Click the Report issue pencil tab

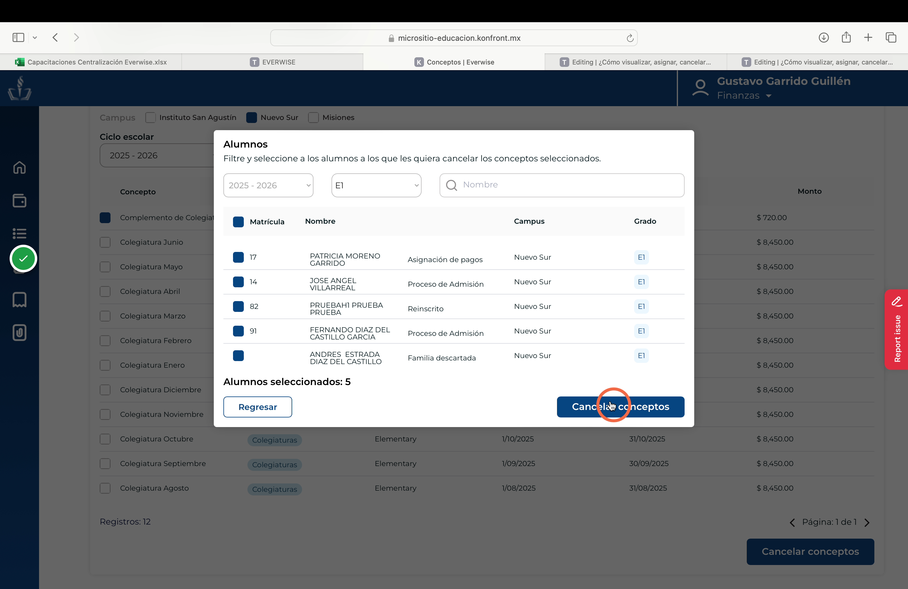click(897, 330)
